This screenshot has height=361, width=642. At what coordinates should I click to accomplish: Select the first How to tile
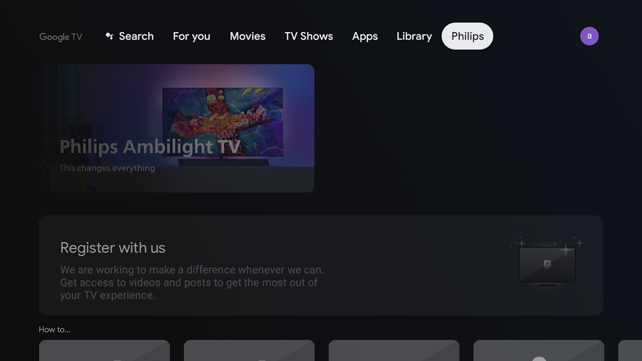(104, 351)
